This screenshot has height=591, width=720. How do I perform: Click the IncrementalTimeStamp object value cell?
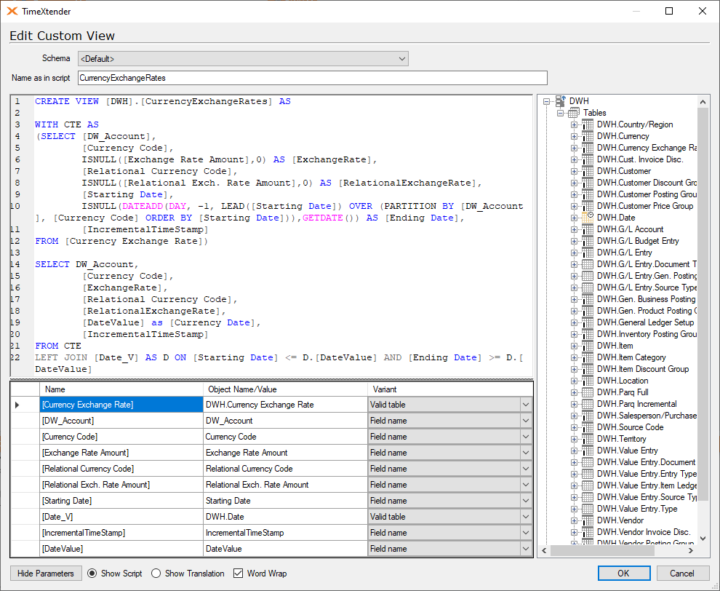click(x=285, y=533)
